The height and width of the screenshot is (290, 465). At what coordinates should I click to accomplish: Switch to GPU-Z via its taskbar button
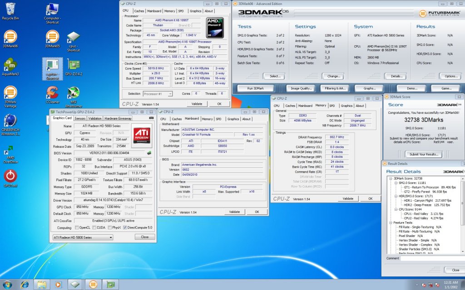click(x=111, y=285)
